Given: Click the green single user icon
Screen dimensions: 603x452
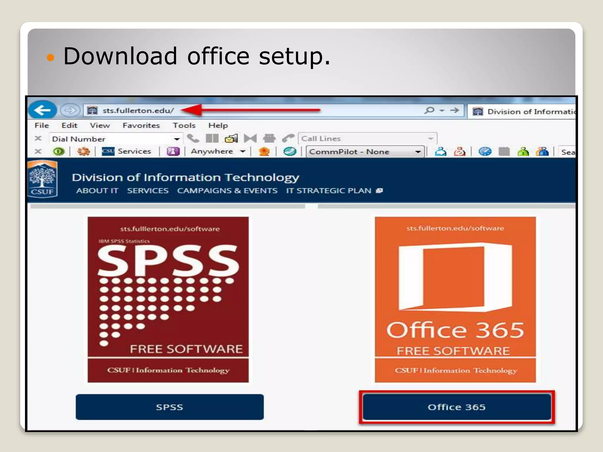Looking at the screenshot, I should click(523, 152).
